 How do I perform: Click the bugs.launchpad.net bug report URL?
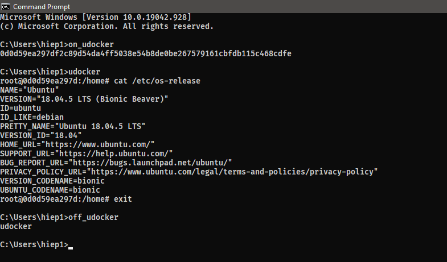150,163
